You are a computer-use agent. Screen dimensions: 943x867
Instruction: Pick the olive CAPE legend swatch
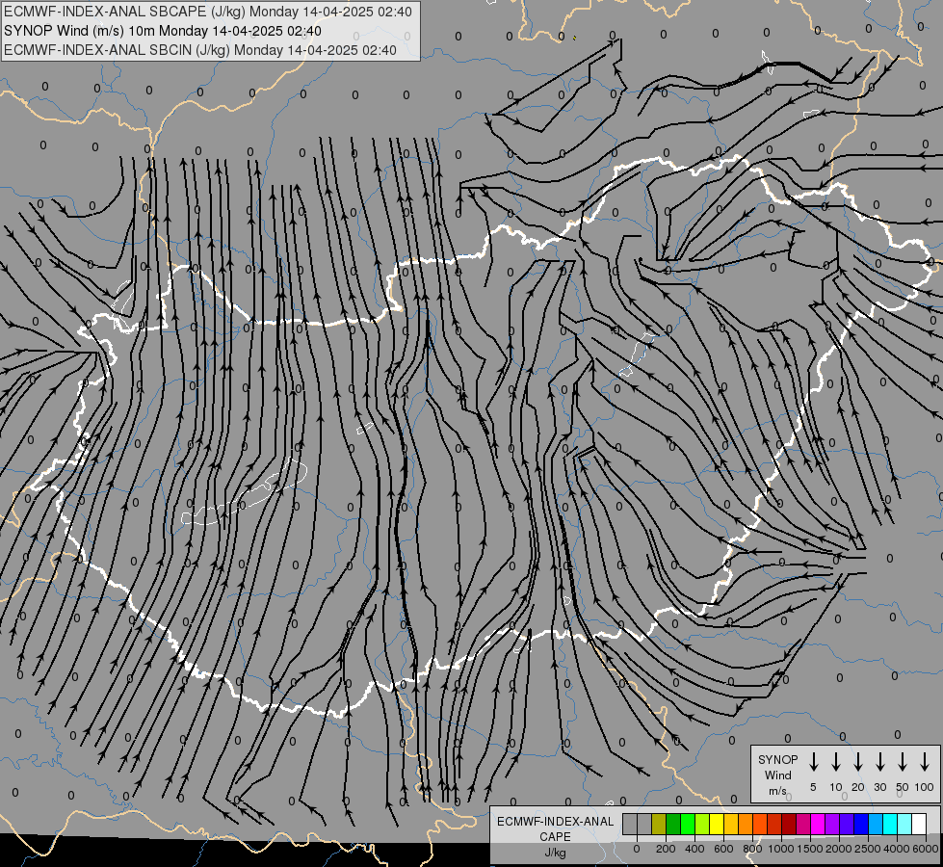coord(659,824)
